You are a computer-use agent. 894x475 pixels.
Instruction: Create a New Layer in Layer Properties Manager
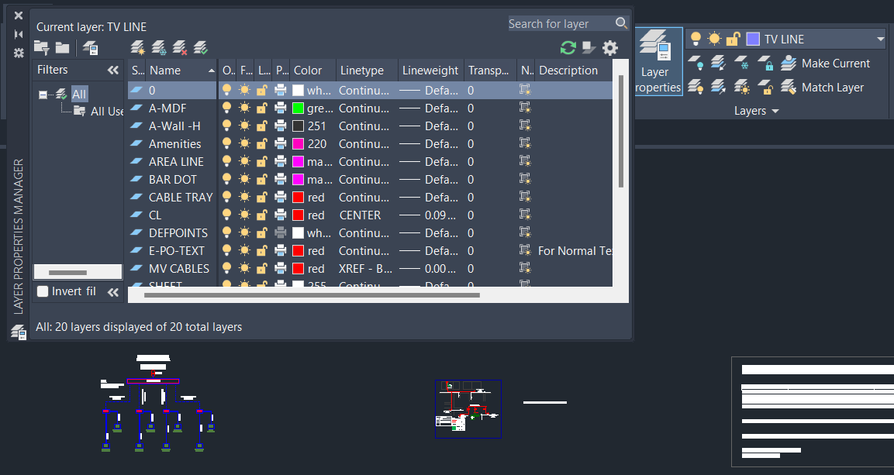[x=138, y=48]
